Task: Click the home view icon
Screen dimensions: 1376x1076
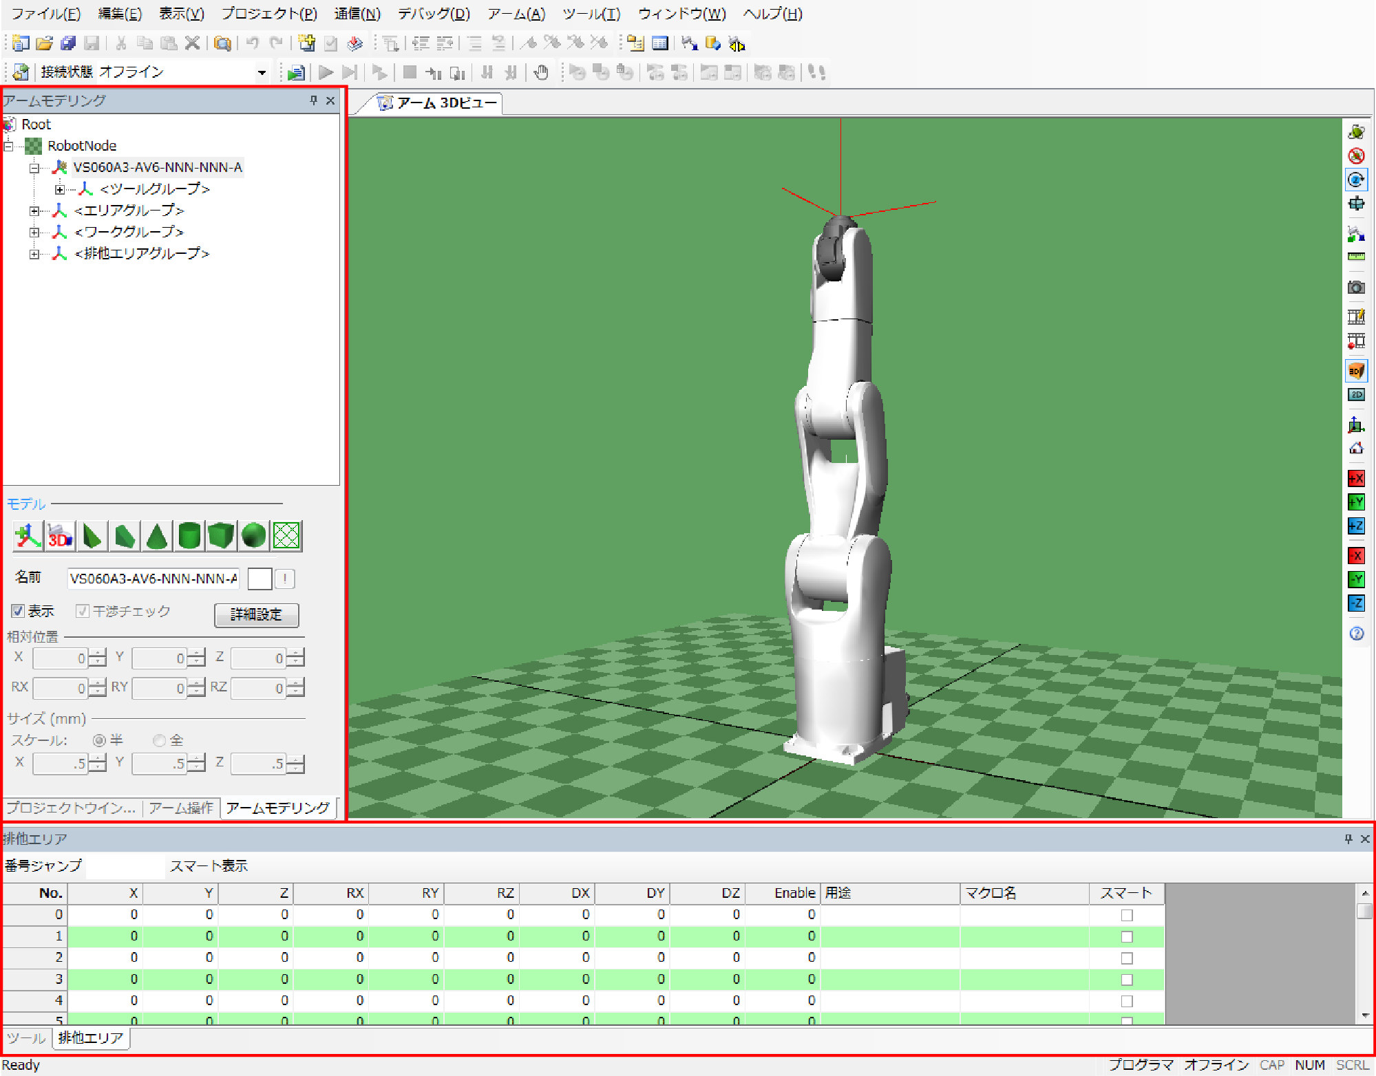Action: tap(1355, 449)
